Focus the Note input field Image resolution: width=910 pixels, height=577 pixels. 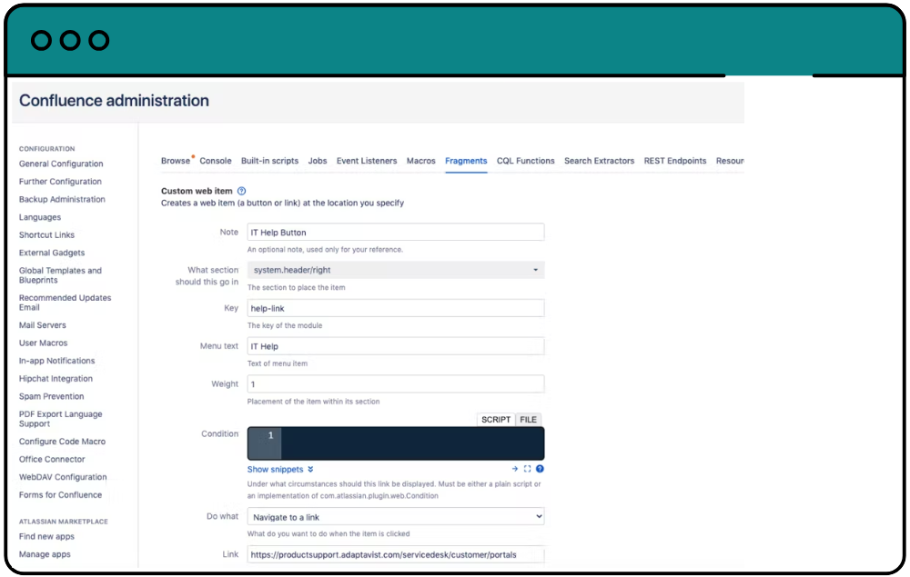click(x=396, y=233)
